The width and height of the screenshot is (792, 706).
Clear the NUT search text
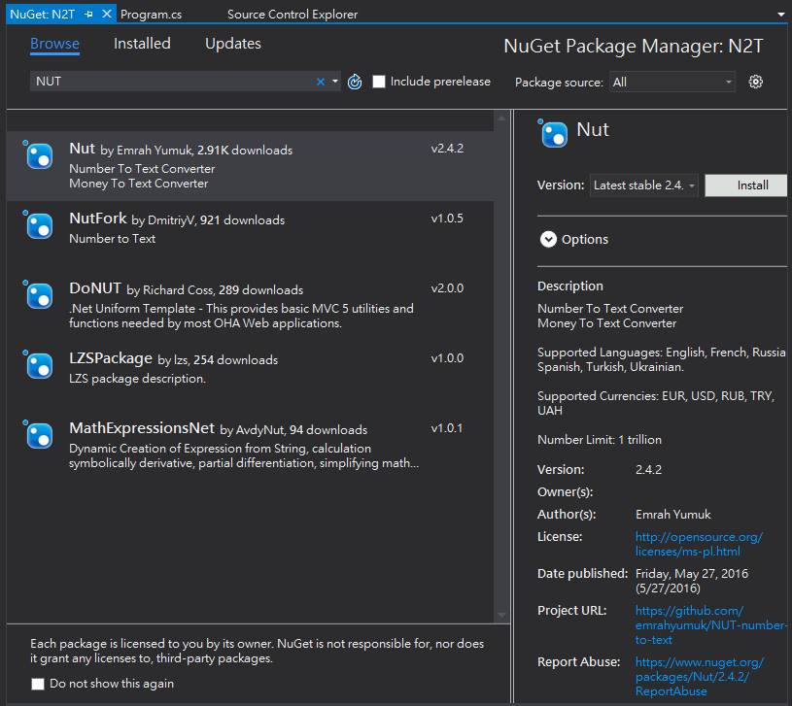point(321,82)
